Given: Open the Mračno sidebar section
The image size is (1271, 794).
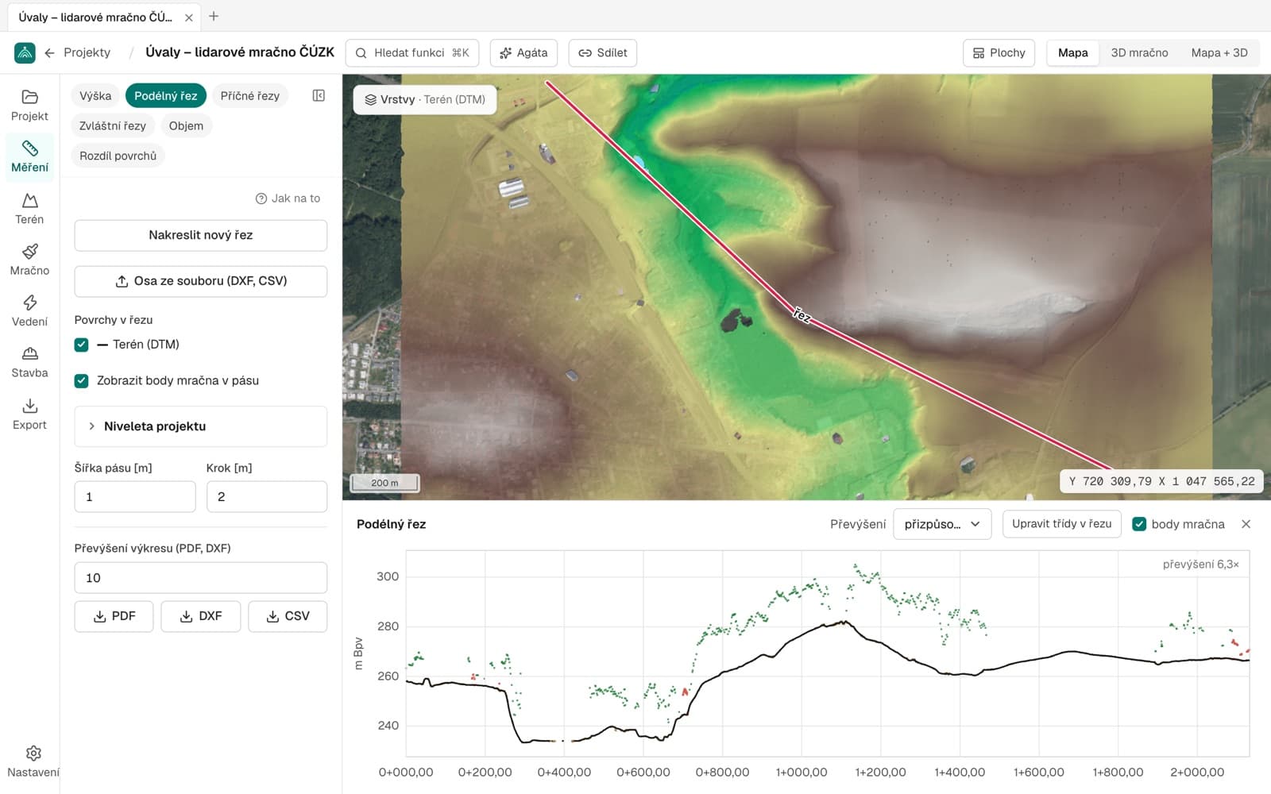Looking at the screenshot, I should (29, 260).
